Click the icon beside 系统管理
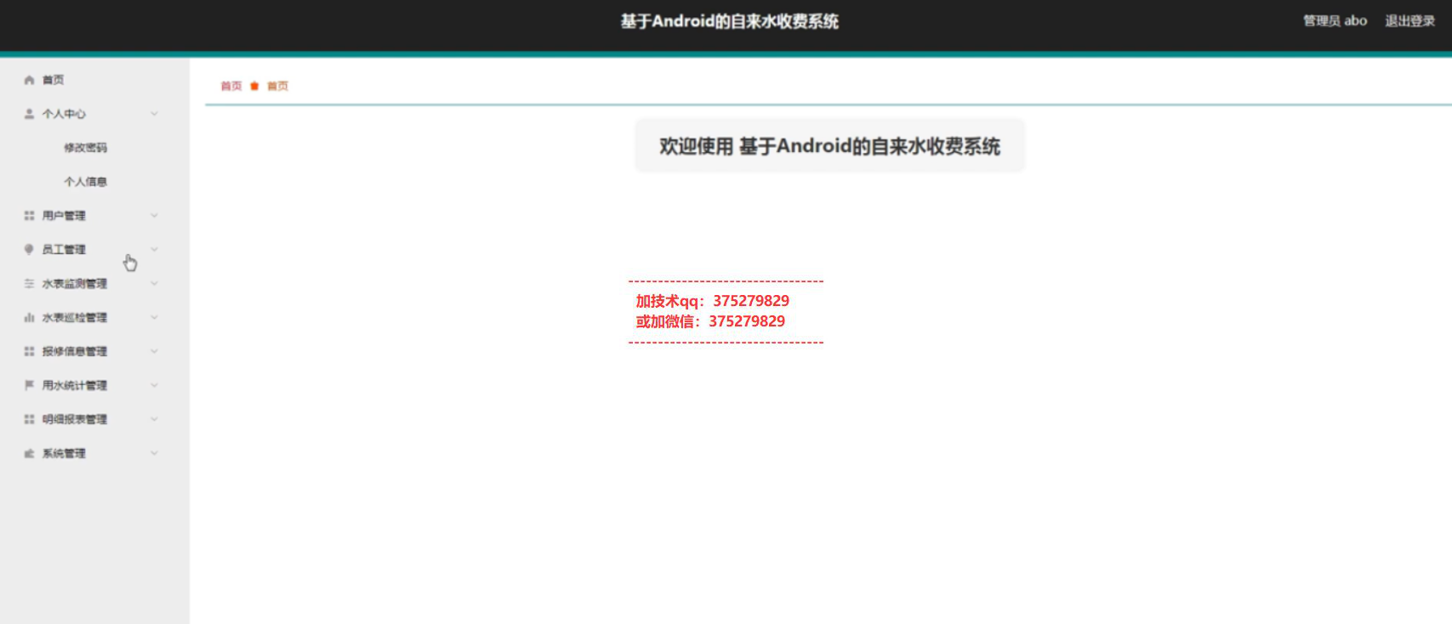Image resolution: width=1452 pixels, height=624 pixels. (x=29, y=453)
